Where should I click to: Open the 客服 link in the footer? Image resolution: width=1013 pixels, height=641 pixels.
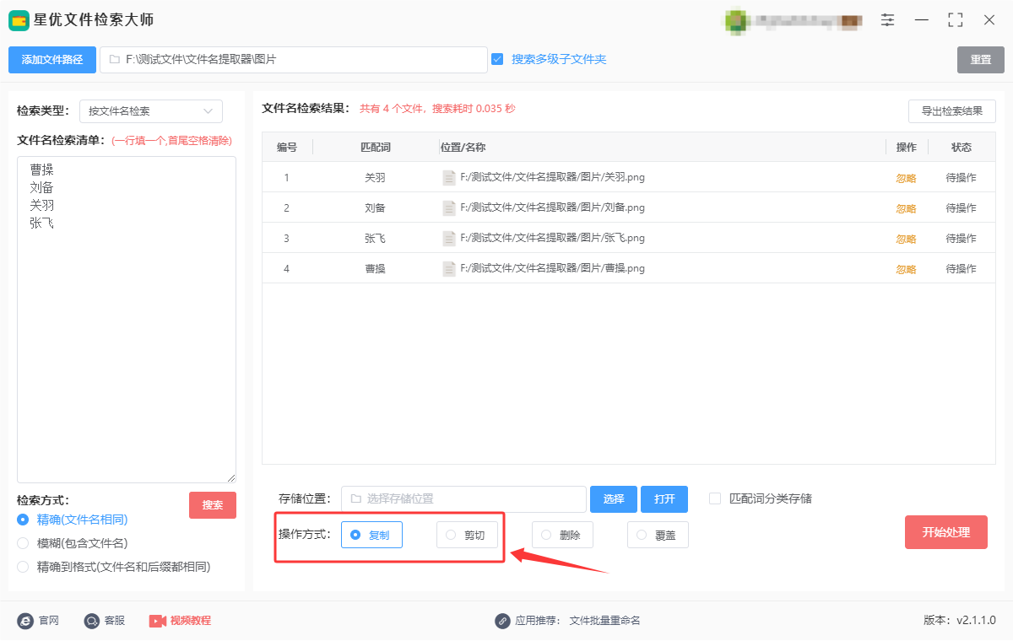[x=115, y=621]
